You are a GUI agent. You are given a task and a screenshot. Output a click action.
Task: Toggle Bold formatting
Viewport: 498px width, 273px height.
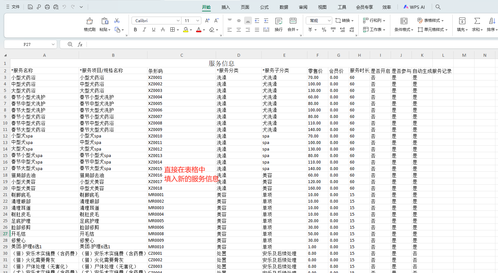coord(135,30)
